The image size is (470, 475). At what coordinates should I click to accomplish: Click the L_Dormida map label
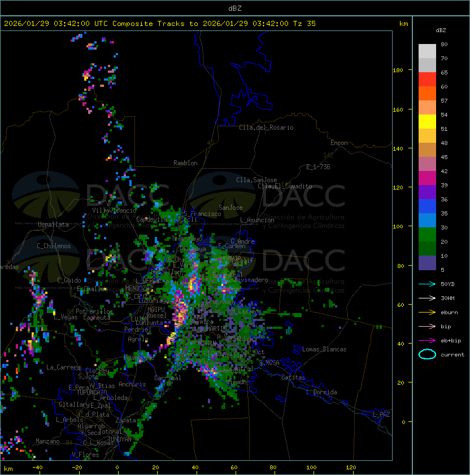coord(321,392)
